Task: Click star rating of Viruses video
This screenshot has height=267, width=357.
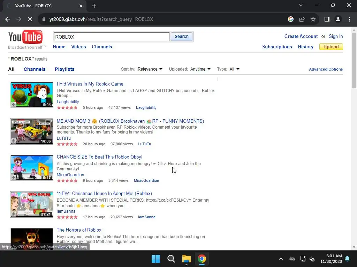Action: pos(67,108)
